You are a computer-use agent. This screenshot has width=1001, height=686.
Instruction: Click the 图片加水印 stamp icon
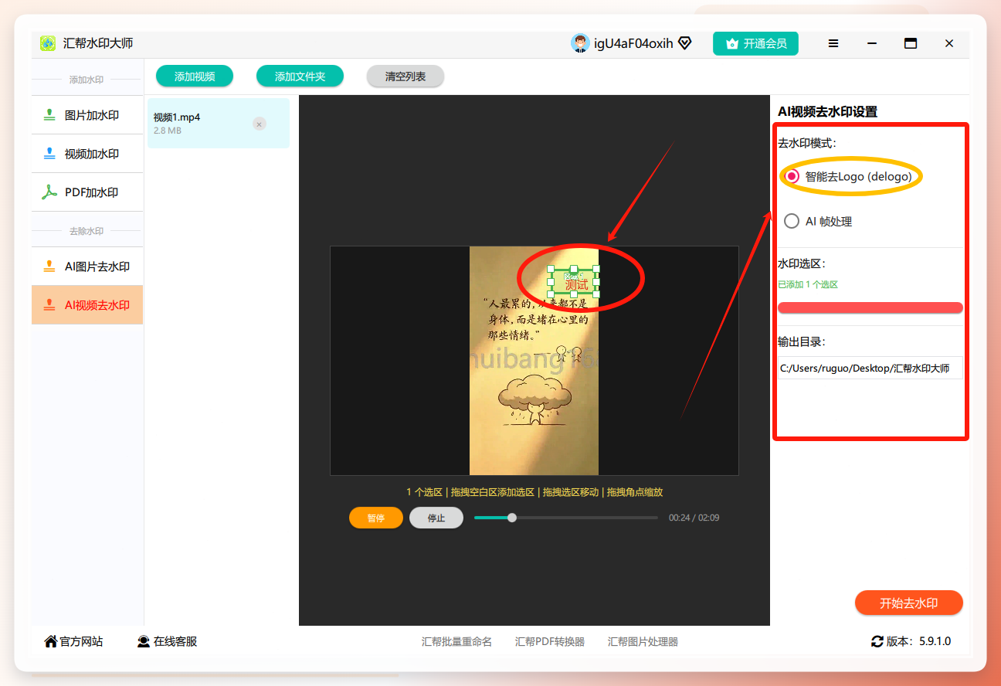point(49,115)
